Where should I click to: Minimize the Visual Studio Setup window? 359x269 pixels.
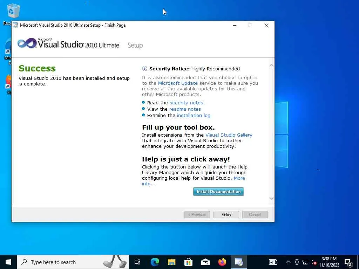(x=235, y=25)
